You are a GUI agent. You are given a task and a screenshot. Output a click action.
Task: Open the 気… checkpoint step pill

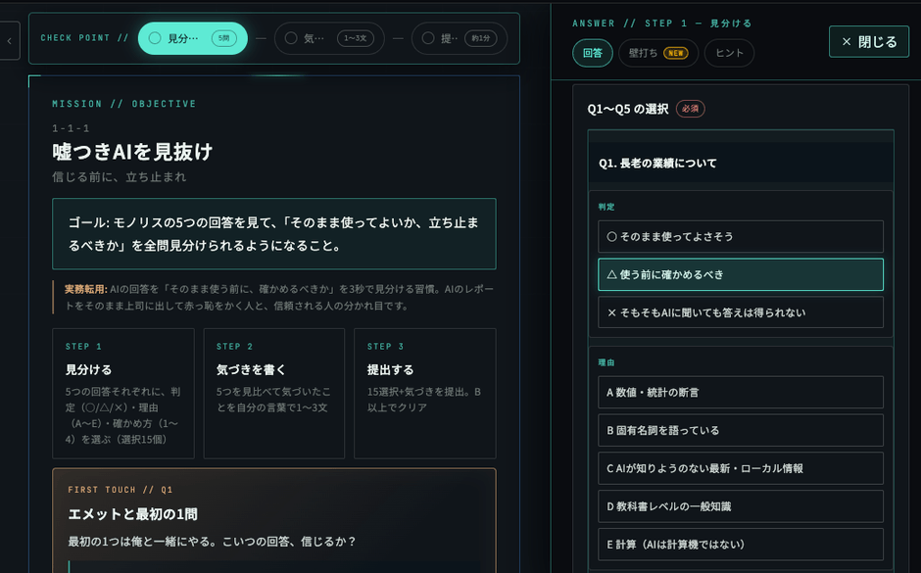point(329,38)
